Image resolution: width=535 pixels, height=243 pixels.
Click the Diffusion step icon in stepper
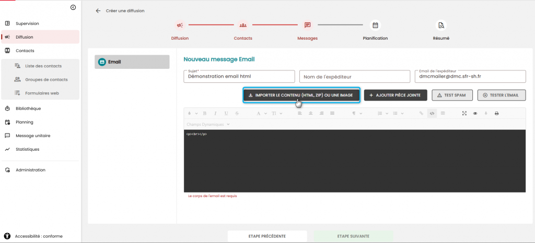(x=180, y=25)
